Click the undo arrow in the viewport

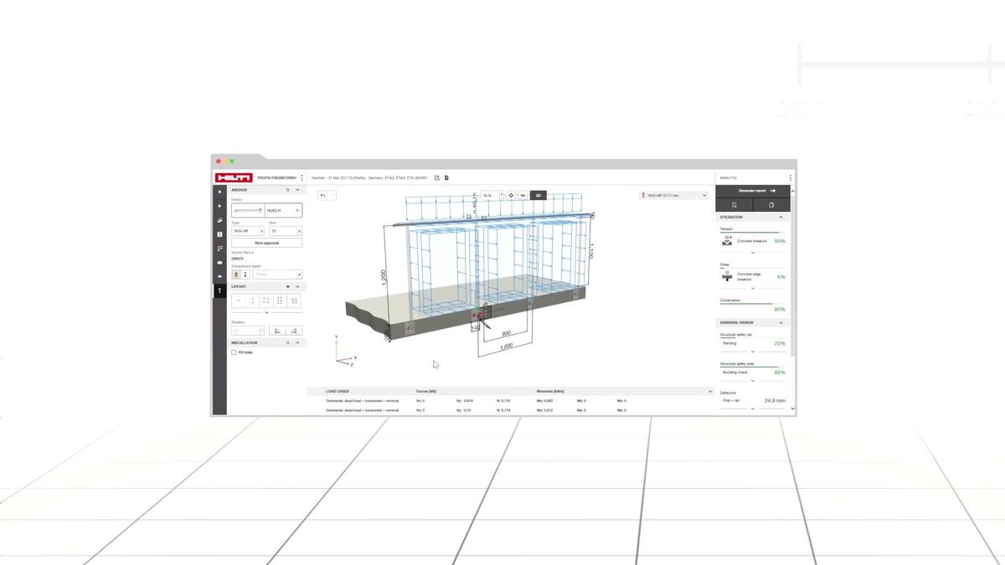coord(323,195)
